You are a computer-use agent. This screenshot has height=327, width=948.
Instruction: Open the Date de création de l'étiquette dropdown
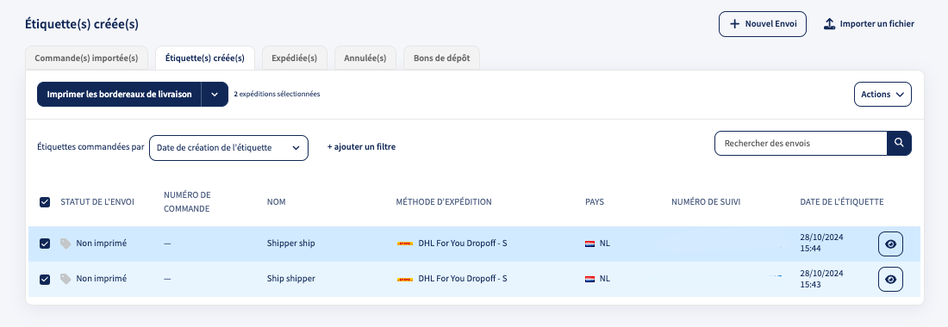228,148
